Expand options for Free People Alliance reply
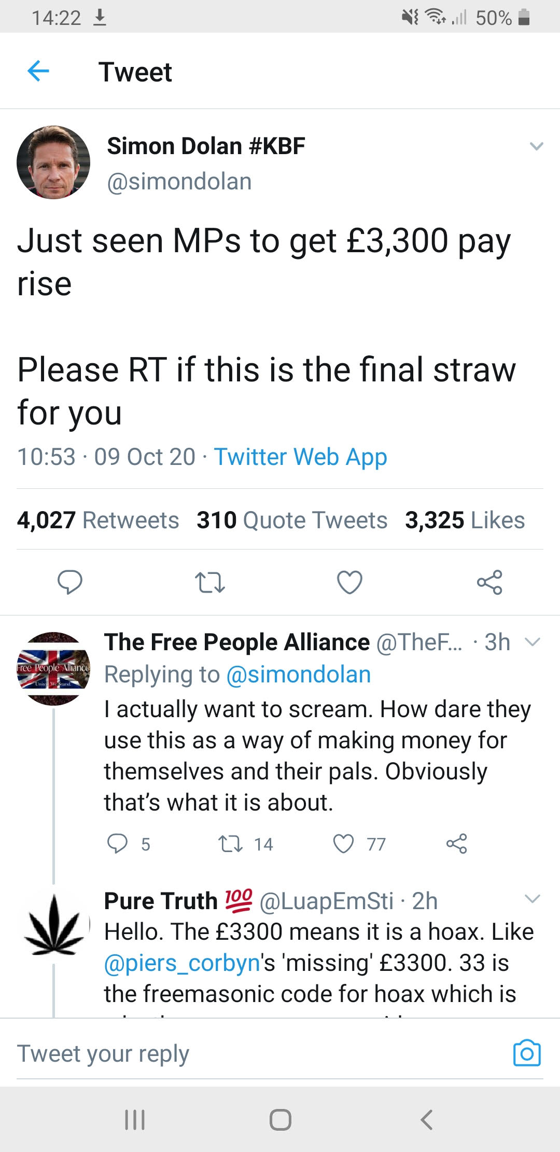 [533, 642]
